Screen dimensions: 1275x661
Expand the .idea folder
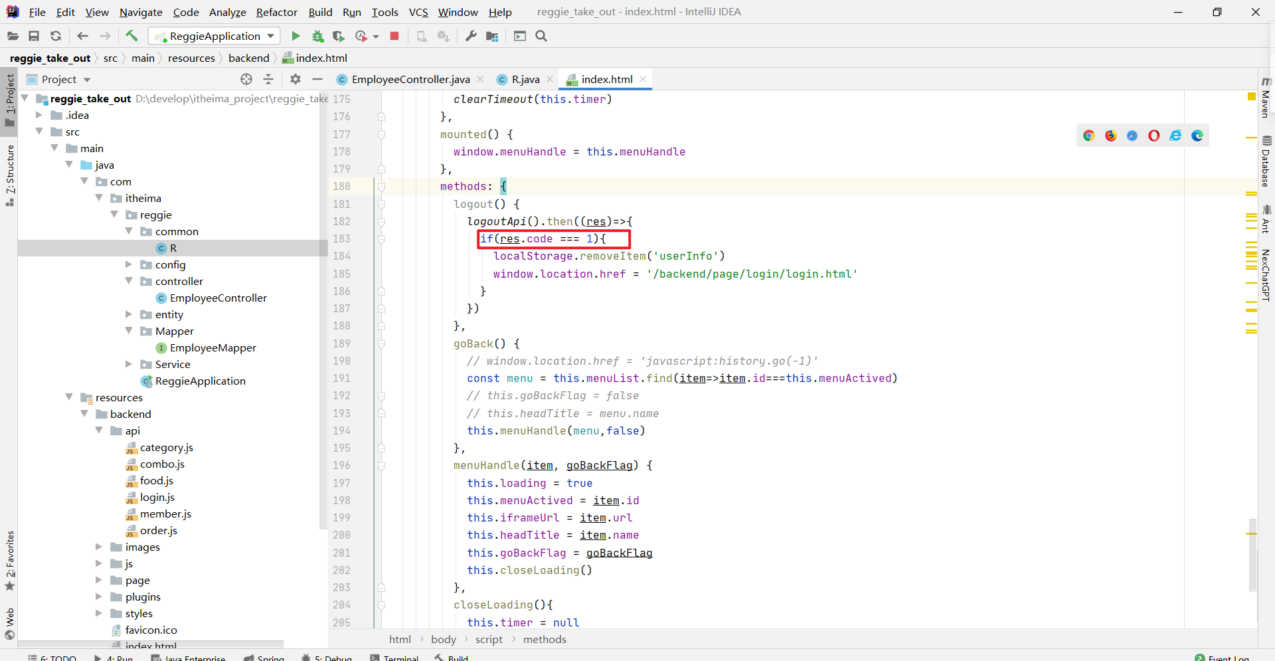[40, 115]
